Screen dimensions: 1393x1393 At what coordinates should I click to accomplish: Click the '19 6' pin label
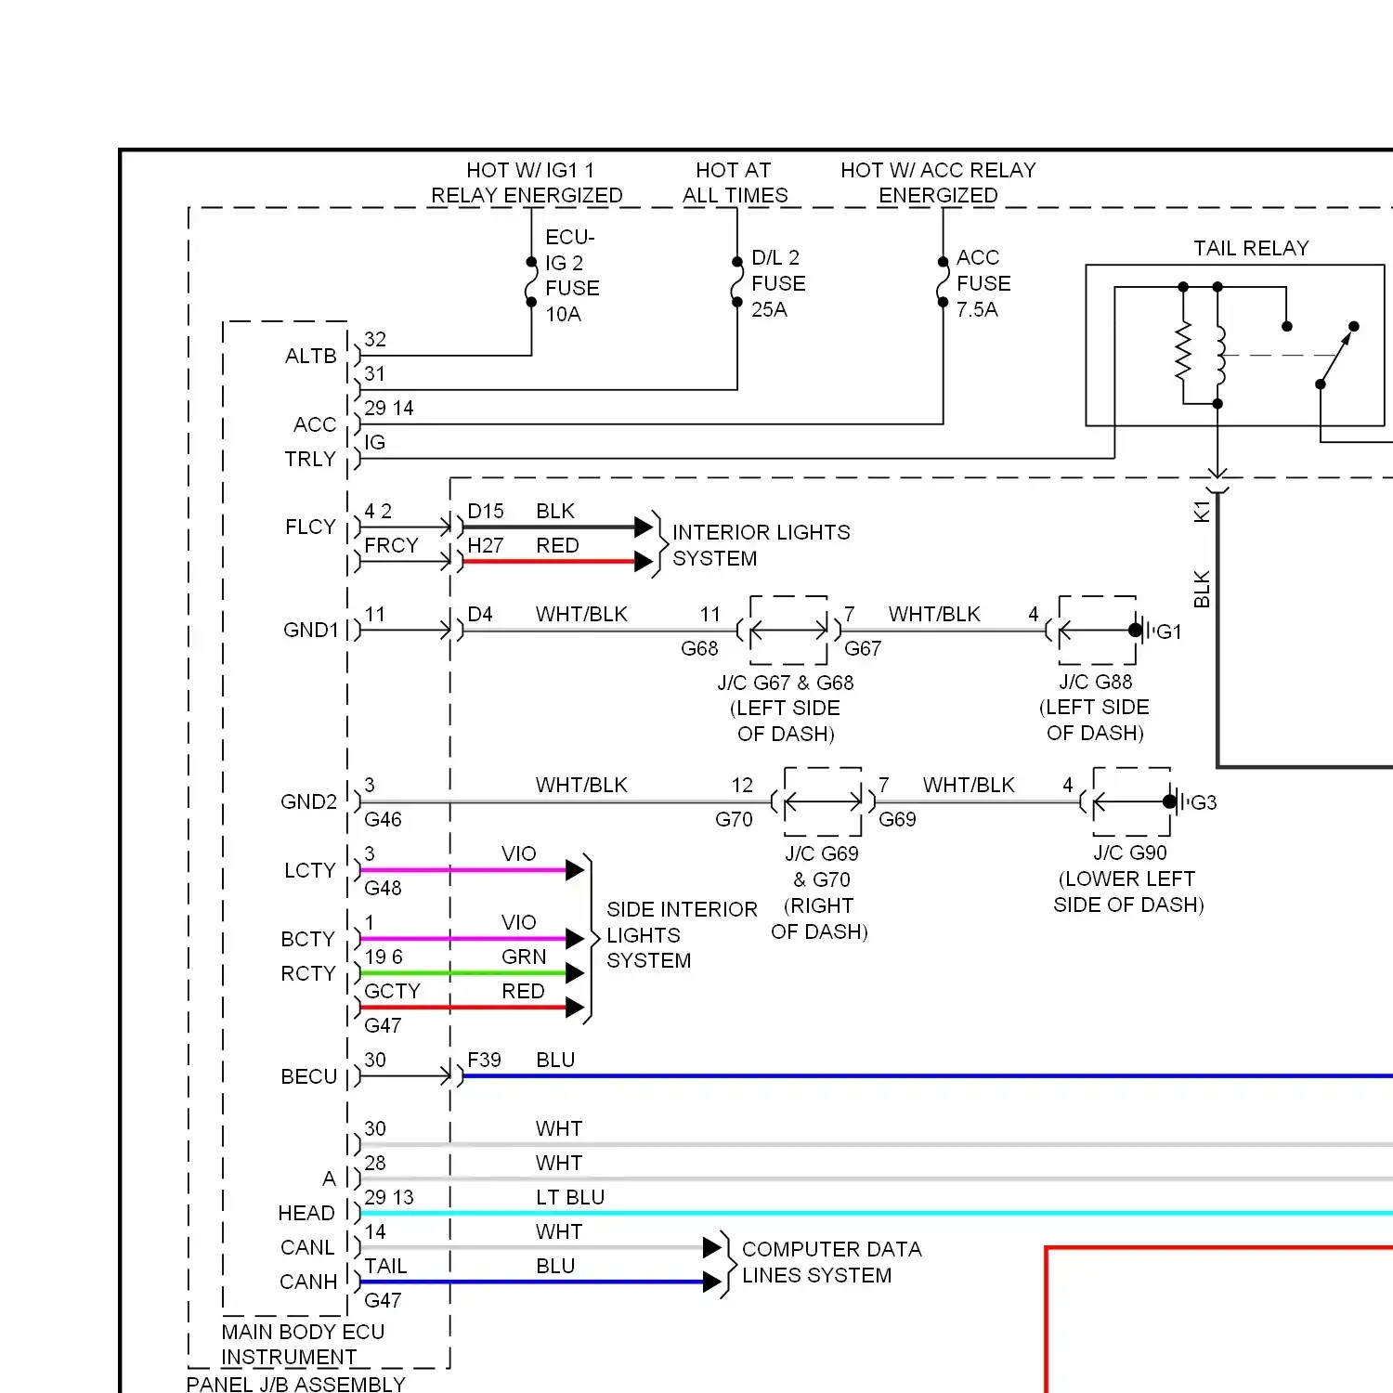coord(384,957)
